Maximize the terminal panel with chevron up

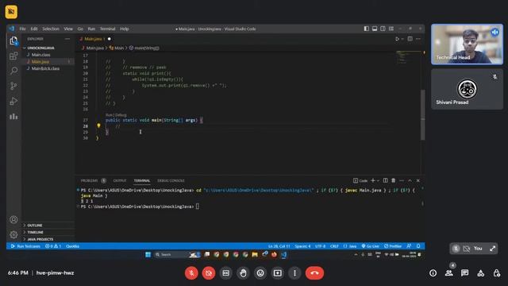(x=410, y=180)
